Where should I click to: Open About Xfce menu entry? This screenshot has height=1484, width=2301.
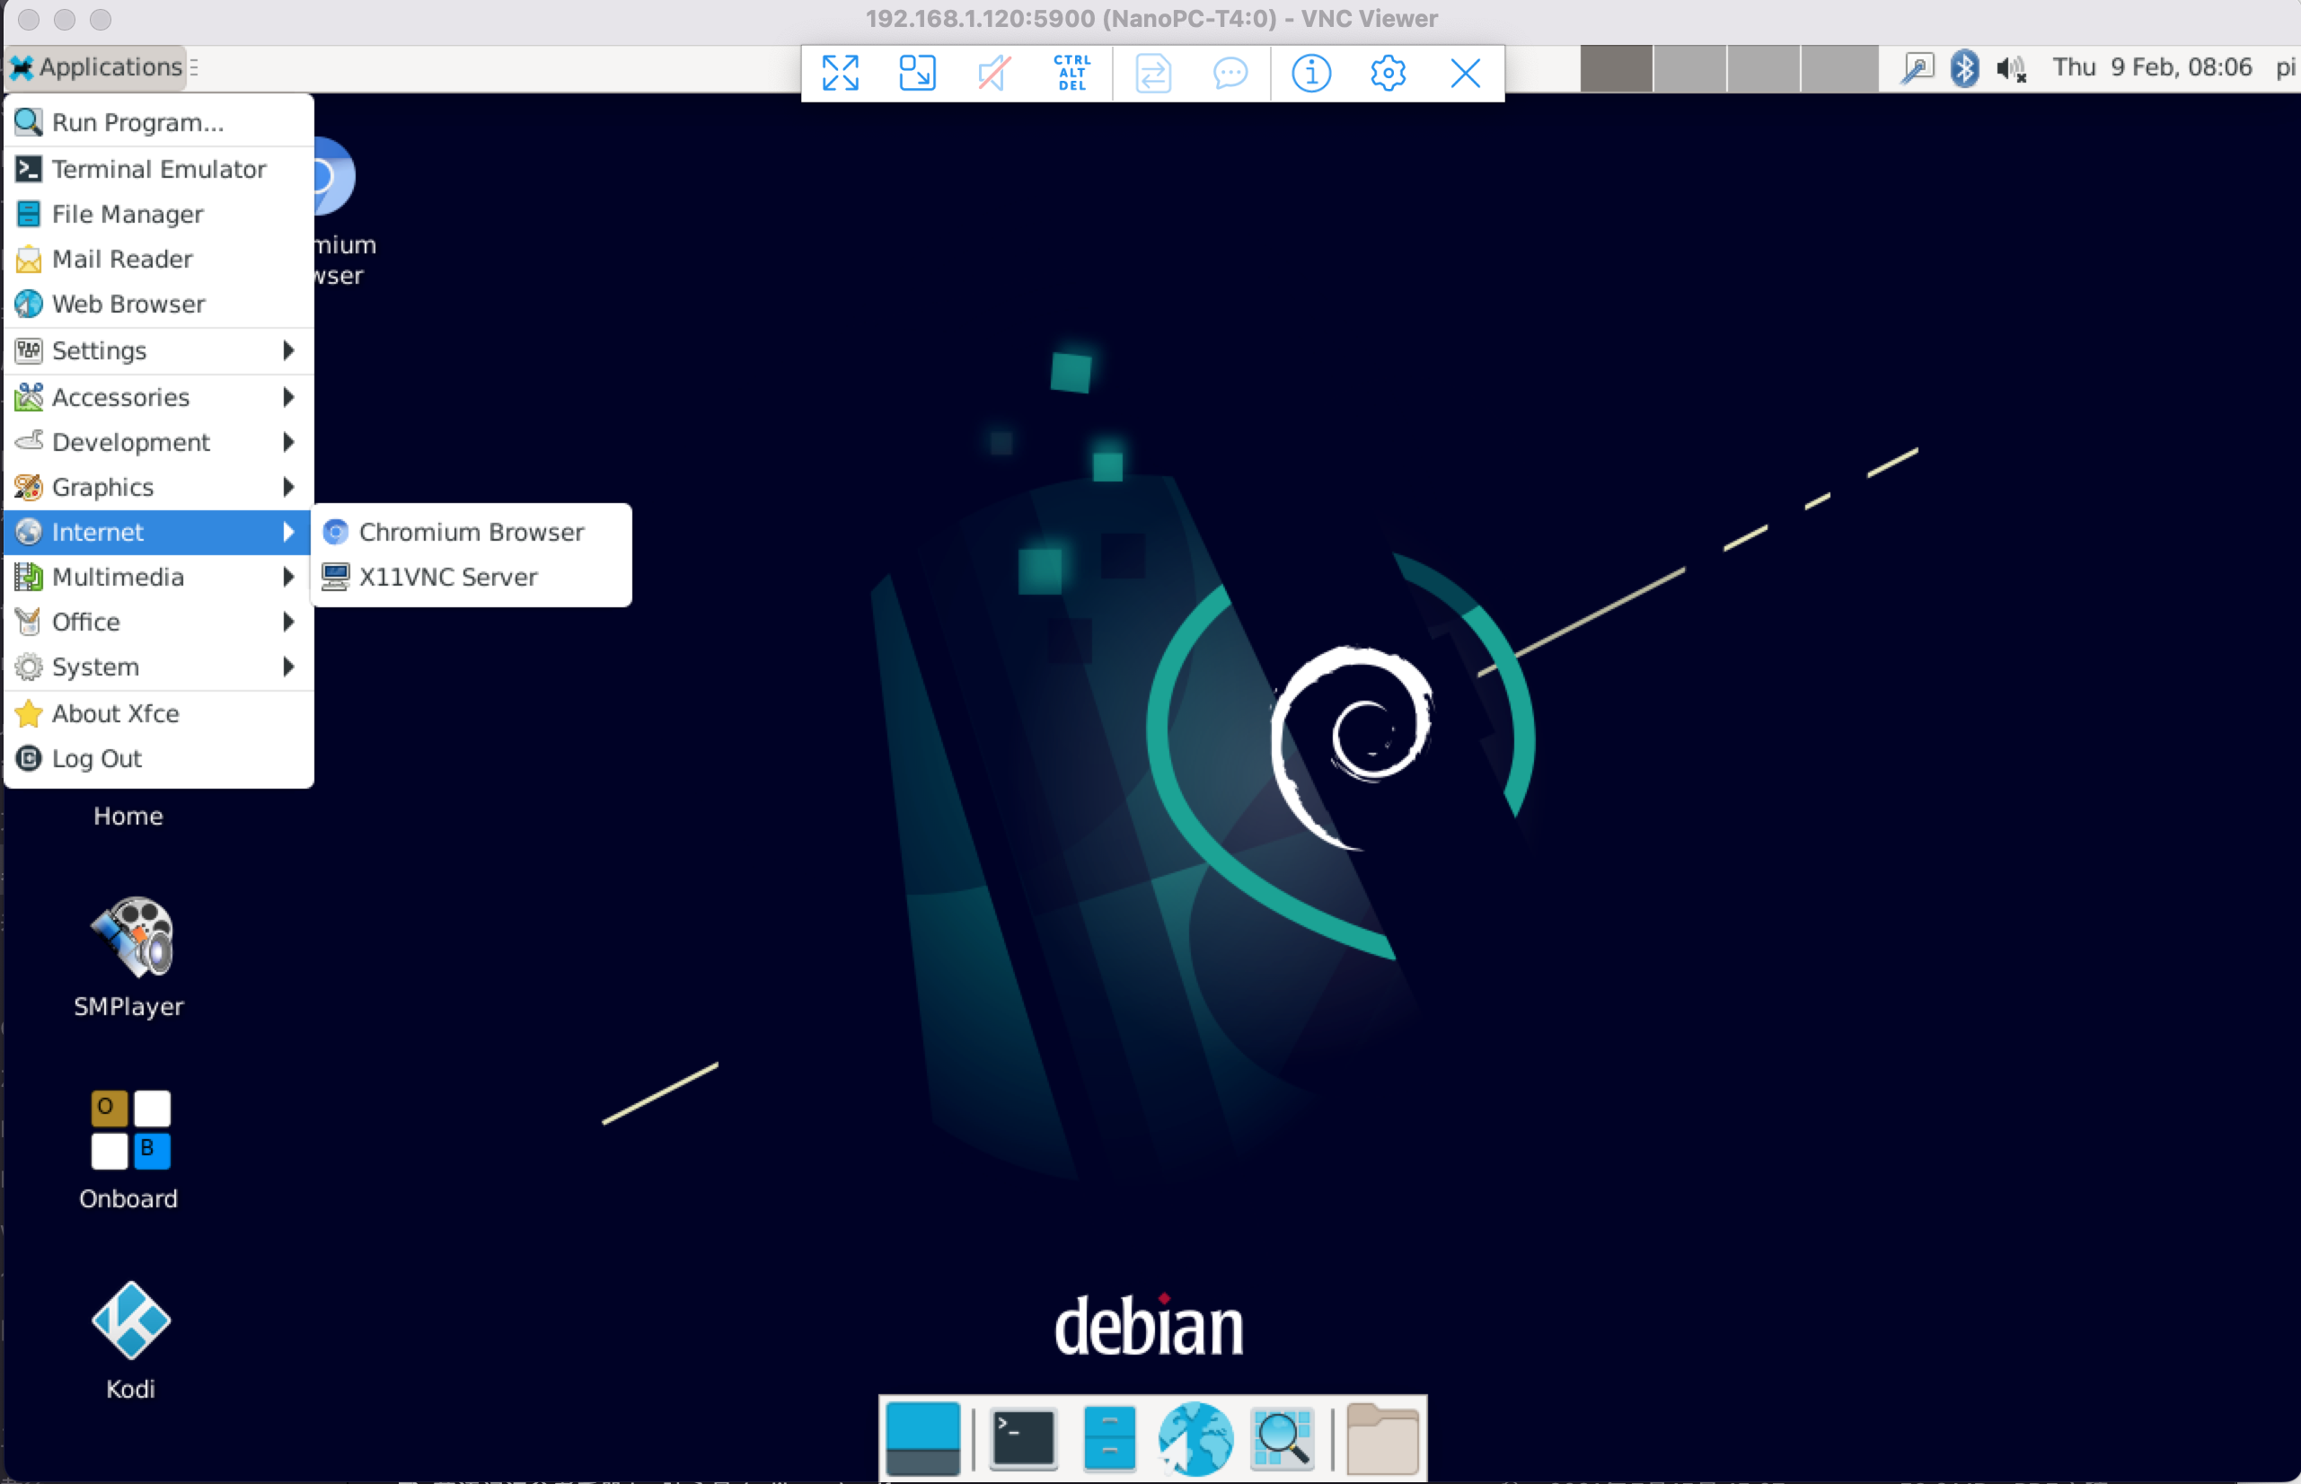click(159, 713)
